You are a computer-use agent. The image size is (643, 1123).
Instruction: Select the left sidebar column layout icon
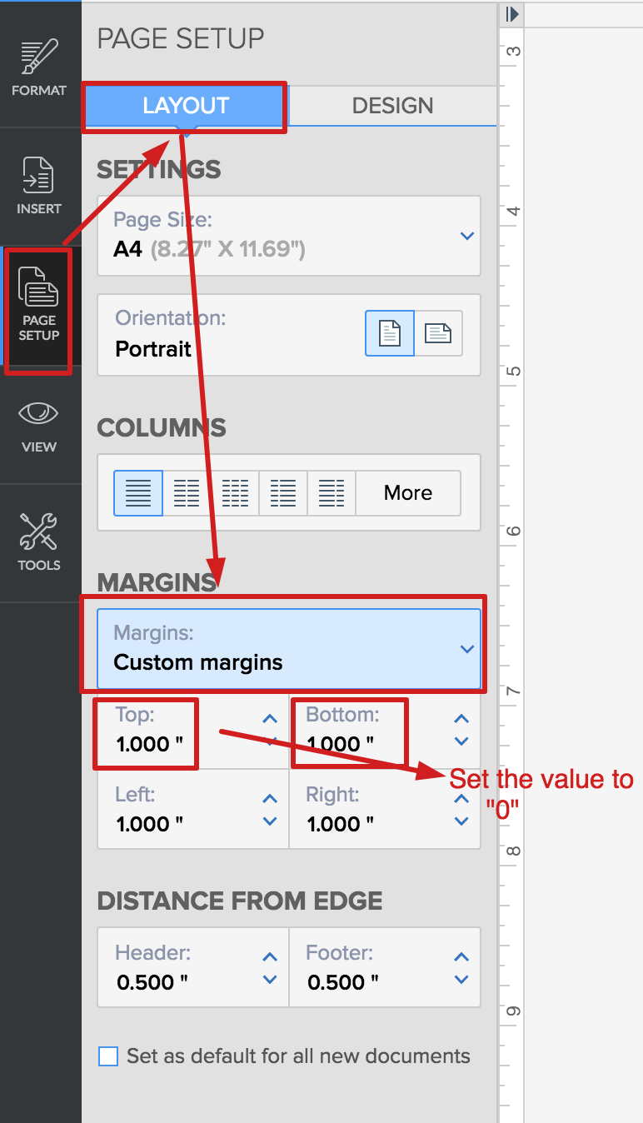[x=283, y=493]
